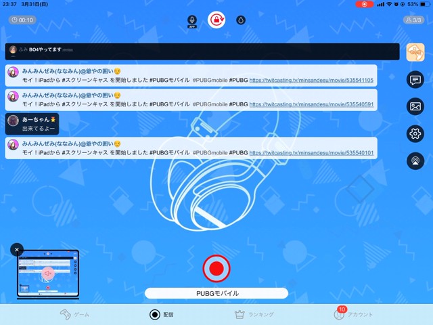This screenshot has height=325, width=433.
Task: Close the screenshot thumbnail preview
Action: pos(17,250)
